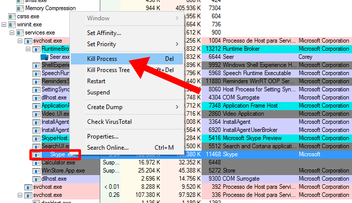Collapse the RuntimeBroker tree node

point(28,49)
